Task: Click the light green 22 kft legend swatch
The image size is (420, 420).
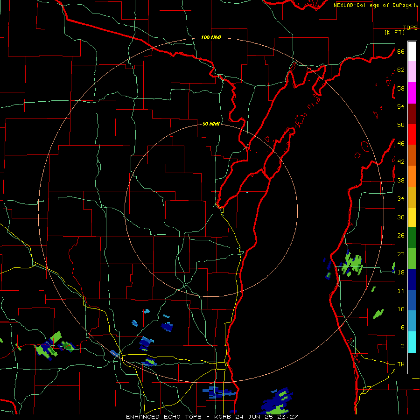Action: pos(412,259)
